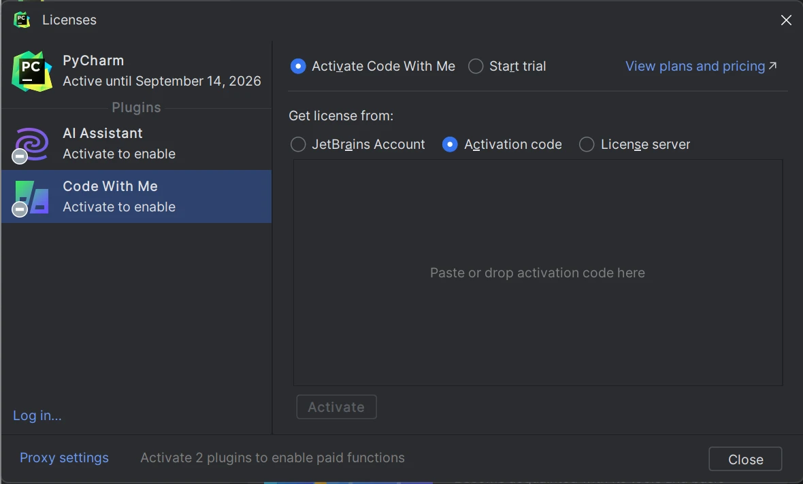Click the Plugins section header

136,107
